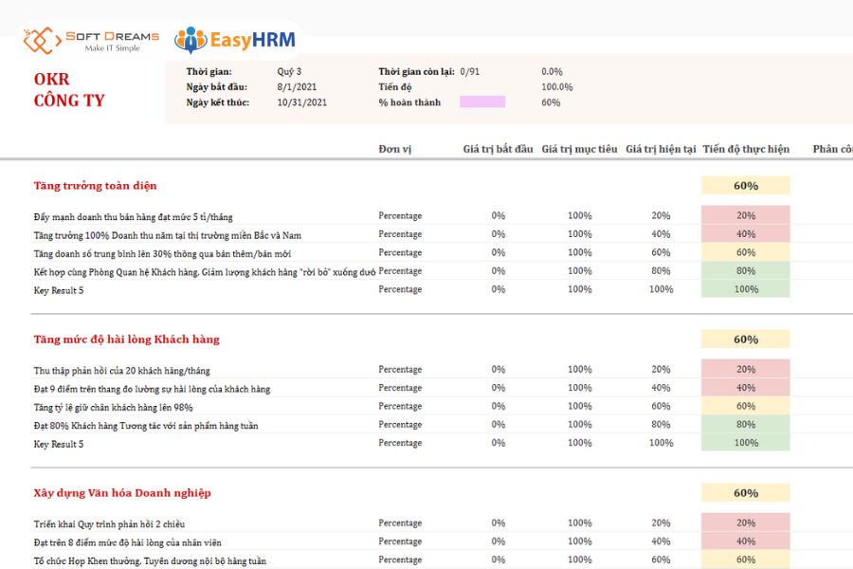Screen dimensions: 853x569
Task: Click 'Thu thập phản hồi của 20 khách hàng/tháng'
Action: 122,370
